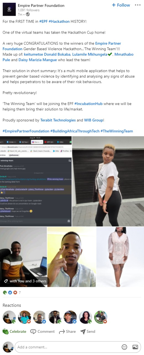Open the first reactor's profile picture
This screenshot has width=144, height=355.
click(9, 317)
